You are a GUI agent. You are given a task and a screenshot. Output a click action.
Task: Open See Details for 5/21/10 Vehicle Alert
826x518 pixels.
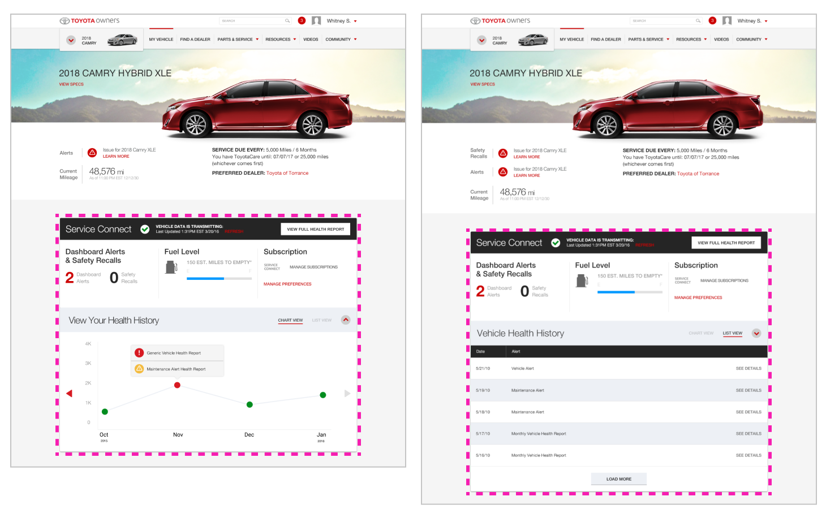(x=748, y=368)
